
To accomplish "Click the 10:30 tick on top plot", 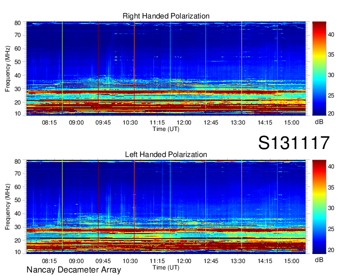I will pos(130,122).
